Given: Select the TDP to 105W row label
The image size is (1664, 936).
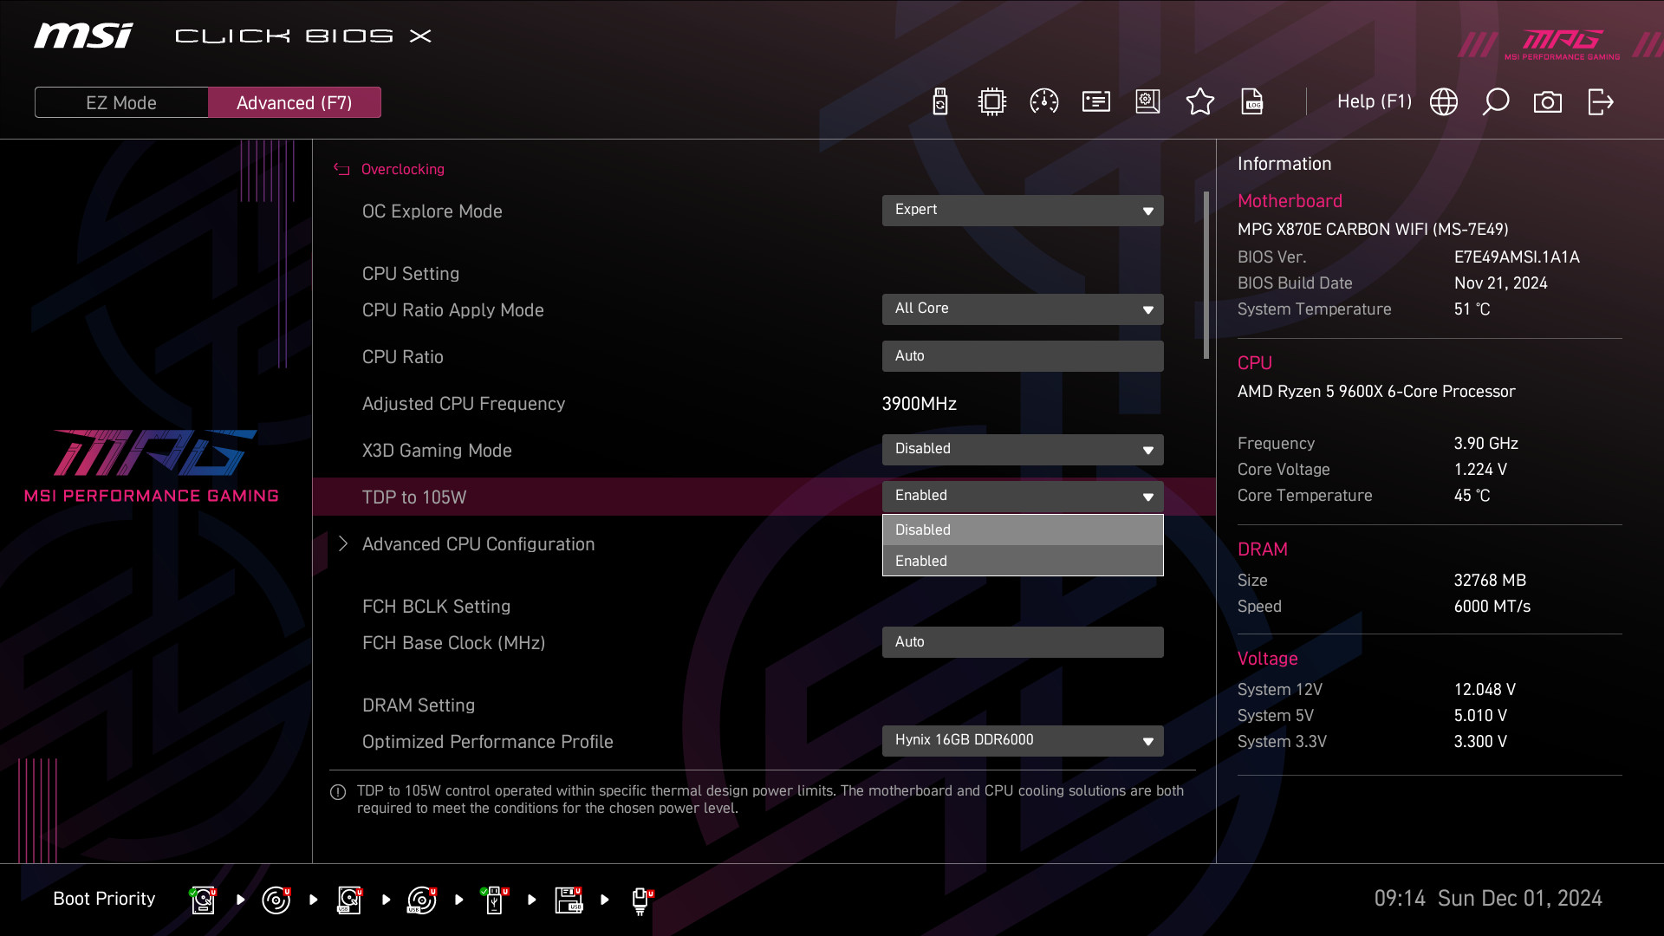Looking at the screenshot, I should click(414, 497).
